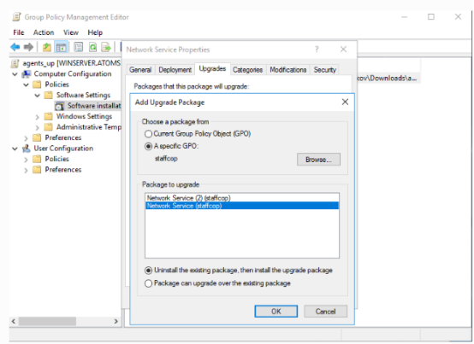The height and width of the screenshot is (344, 474).
Task: Select Network Service (2) (staffcop) package
Action: [x=242, y=198]
